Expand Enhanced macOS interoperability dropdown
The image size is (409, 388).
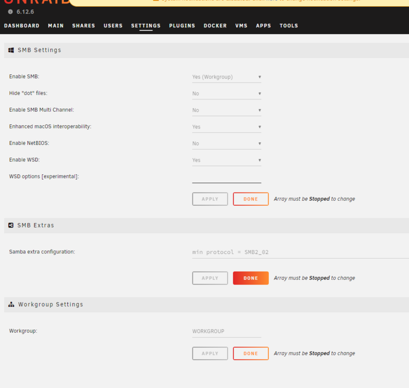click(x=226, y=127)
